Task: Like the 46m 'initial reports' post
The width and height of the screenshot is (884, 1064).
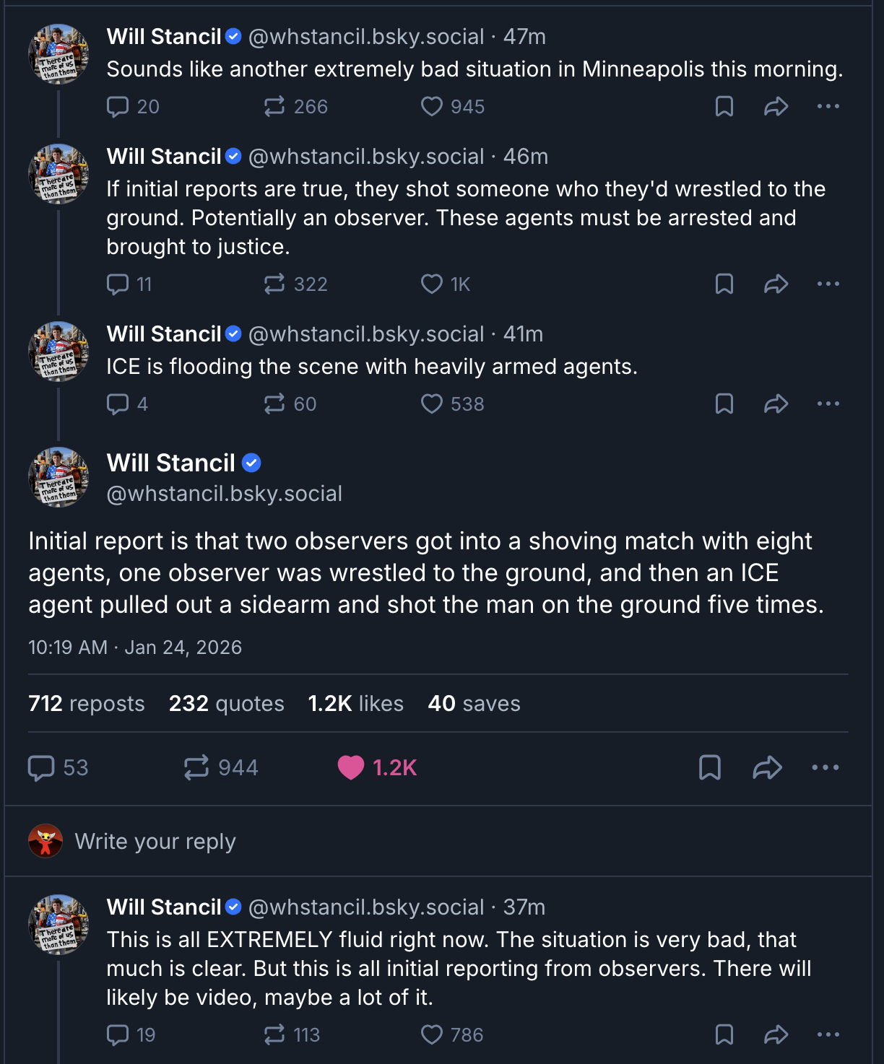Action: (432, 284)
